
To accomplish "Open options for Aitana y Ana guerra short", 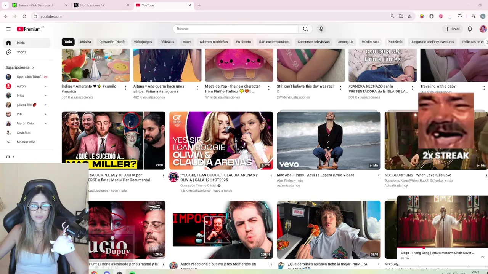I will coord(197,88).
